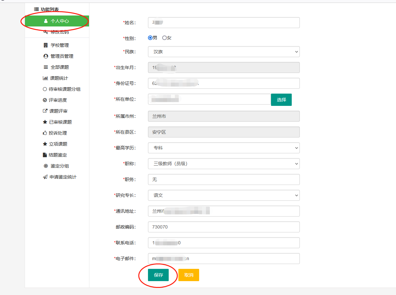Click the user icon beside 管理员管理
Image resolution: width=396 pixels, height=295 pixels.
[46, 56]
